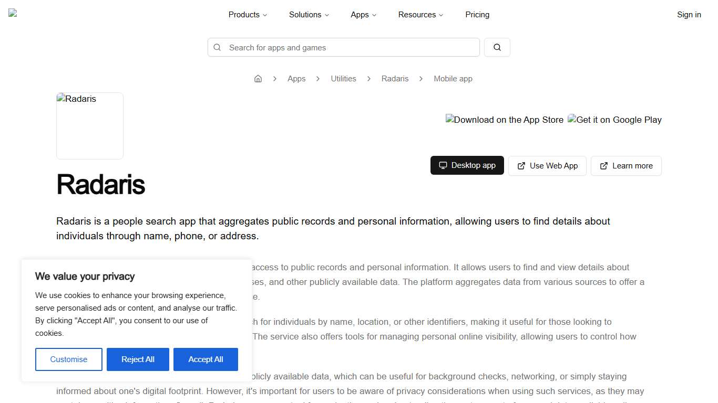The width and height of the screenshot is (718, 403).
Task: Click Sign in
Action: [x=689, y=15]
